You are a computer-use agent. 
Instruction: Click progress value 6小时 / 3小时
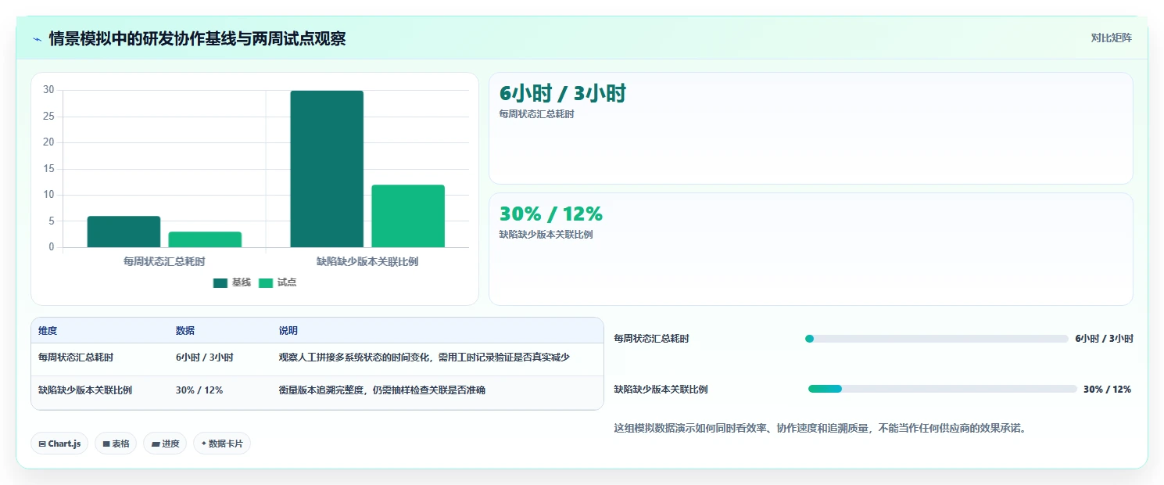[x=1105, y=339]
